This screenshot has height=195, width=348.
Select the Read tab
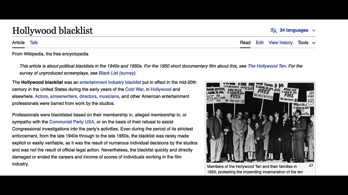point(245,43)
